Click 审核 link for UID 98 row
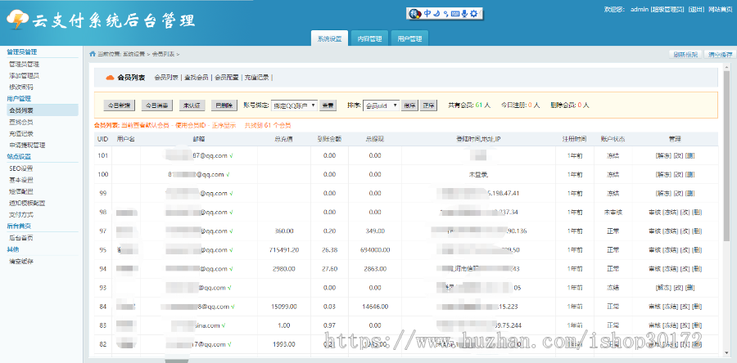 (655, 212)
